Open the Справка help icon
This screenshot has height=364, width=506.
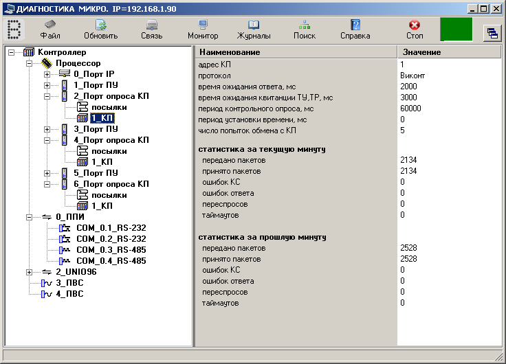pyautogui.click(x=355, y=30)
